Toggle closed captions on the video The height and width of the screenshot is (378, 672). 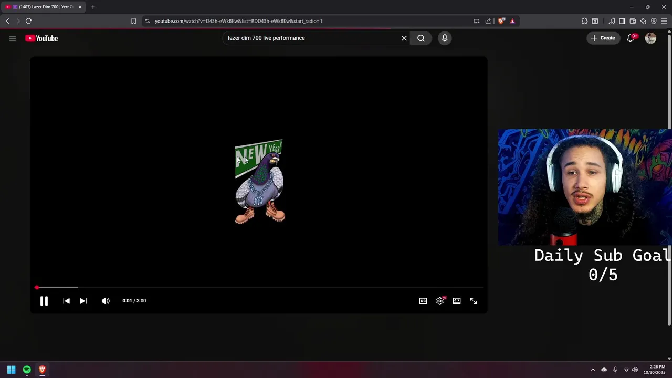pos(423,301)
